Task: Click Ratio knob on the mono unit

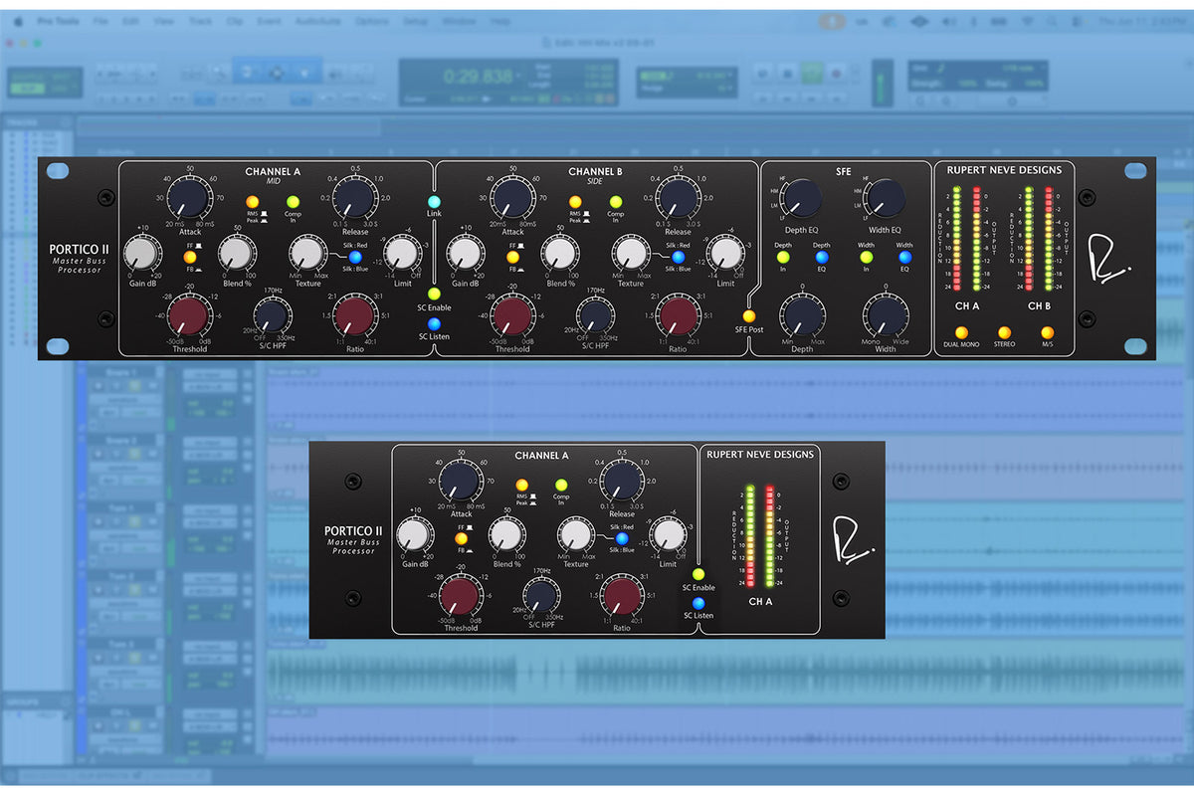Action: click(622, 598)
